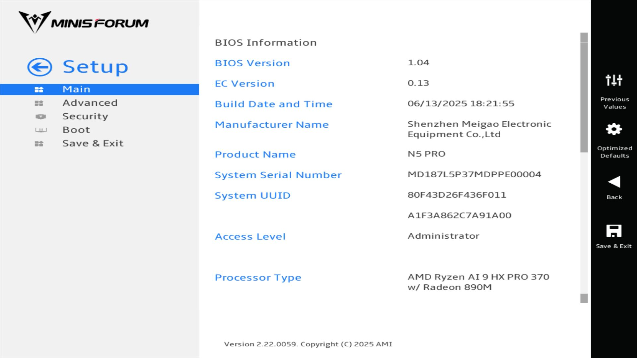Go to the Boot menu
This screenshot has width=637, height=358.
click(76, 130)
